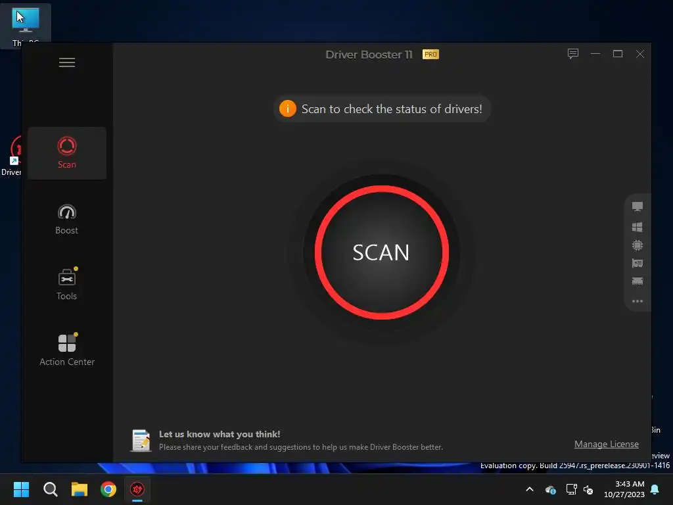Open clock showing 3:43 AM
This screenshot has width=673, height=505.
click(x=624, y=489)
